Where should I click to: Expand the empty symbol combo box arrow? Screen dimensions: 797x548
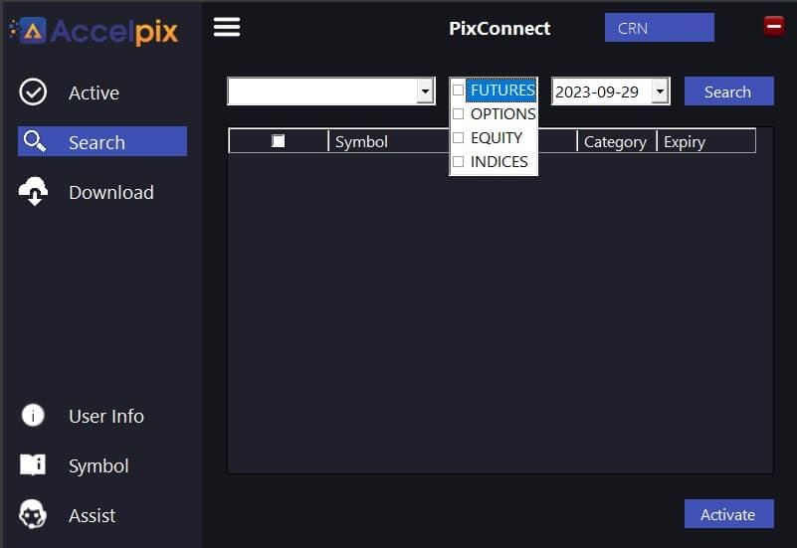pos(425,91)
